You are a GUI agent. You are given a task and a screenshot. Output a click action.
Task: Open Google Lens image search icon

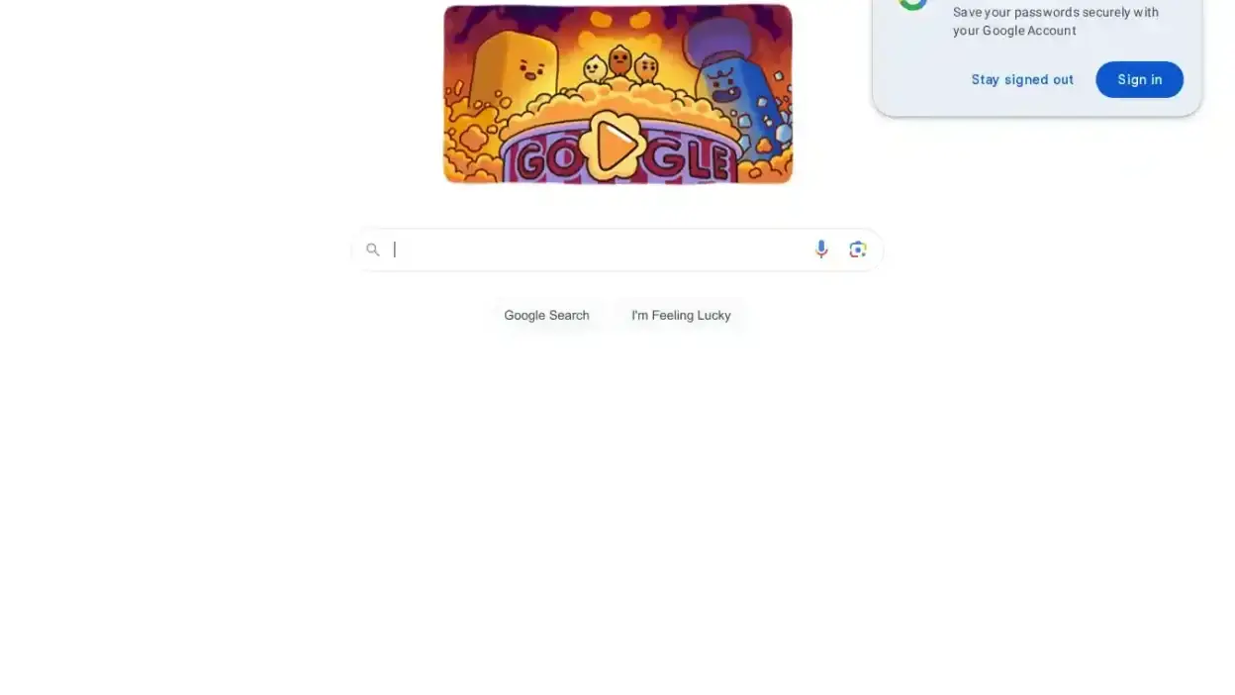click(858, 249)
